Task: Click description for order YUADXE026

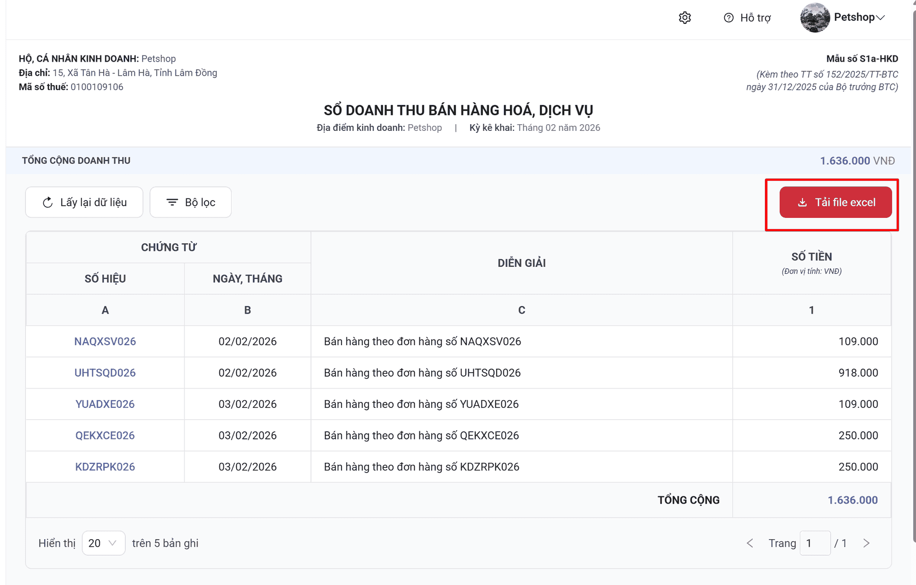Action: [421, 404]
